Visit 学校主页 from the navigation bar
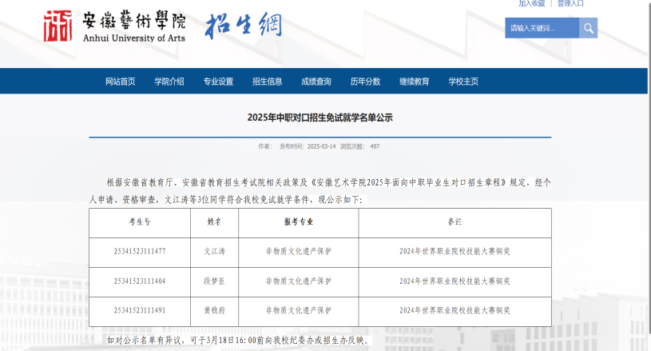Screen dimensions: 651x351 (x=463, y=82)
